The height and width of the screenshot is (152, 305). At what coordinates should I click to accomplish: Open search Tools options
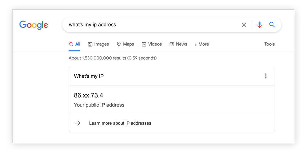coord(269,44)
